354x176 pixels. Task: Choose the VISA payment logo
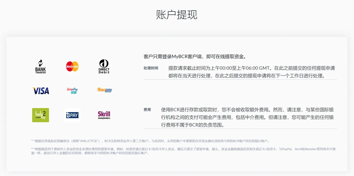point(41,91)
